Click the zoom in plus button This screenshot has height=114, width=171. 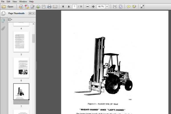[x=93, y=7]
